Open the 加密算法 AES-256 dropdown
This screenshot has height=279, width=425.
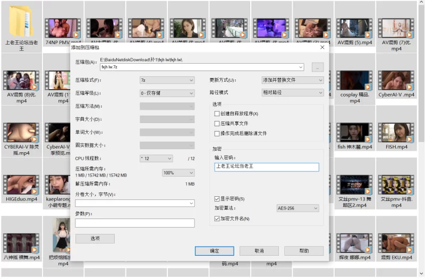click(x=297, y=208)
